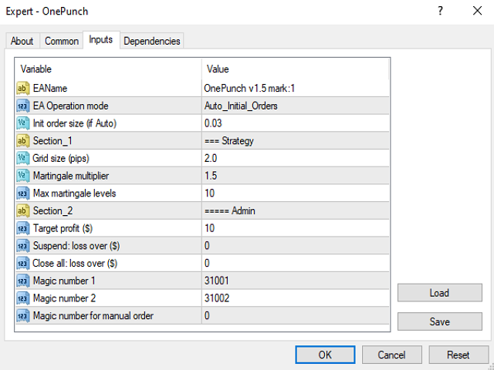494x370 pixels.
Task: Select the 'Target profit ($)' variable name
Action: [63, 228]
